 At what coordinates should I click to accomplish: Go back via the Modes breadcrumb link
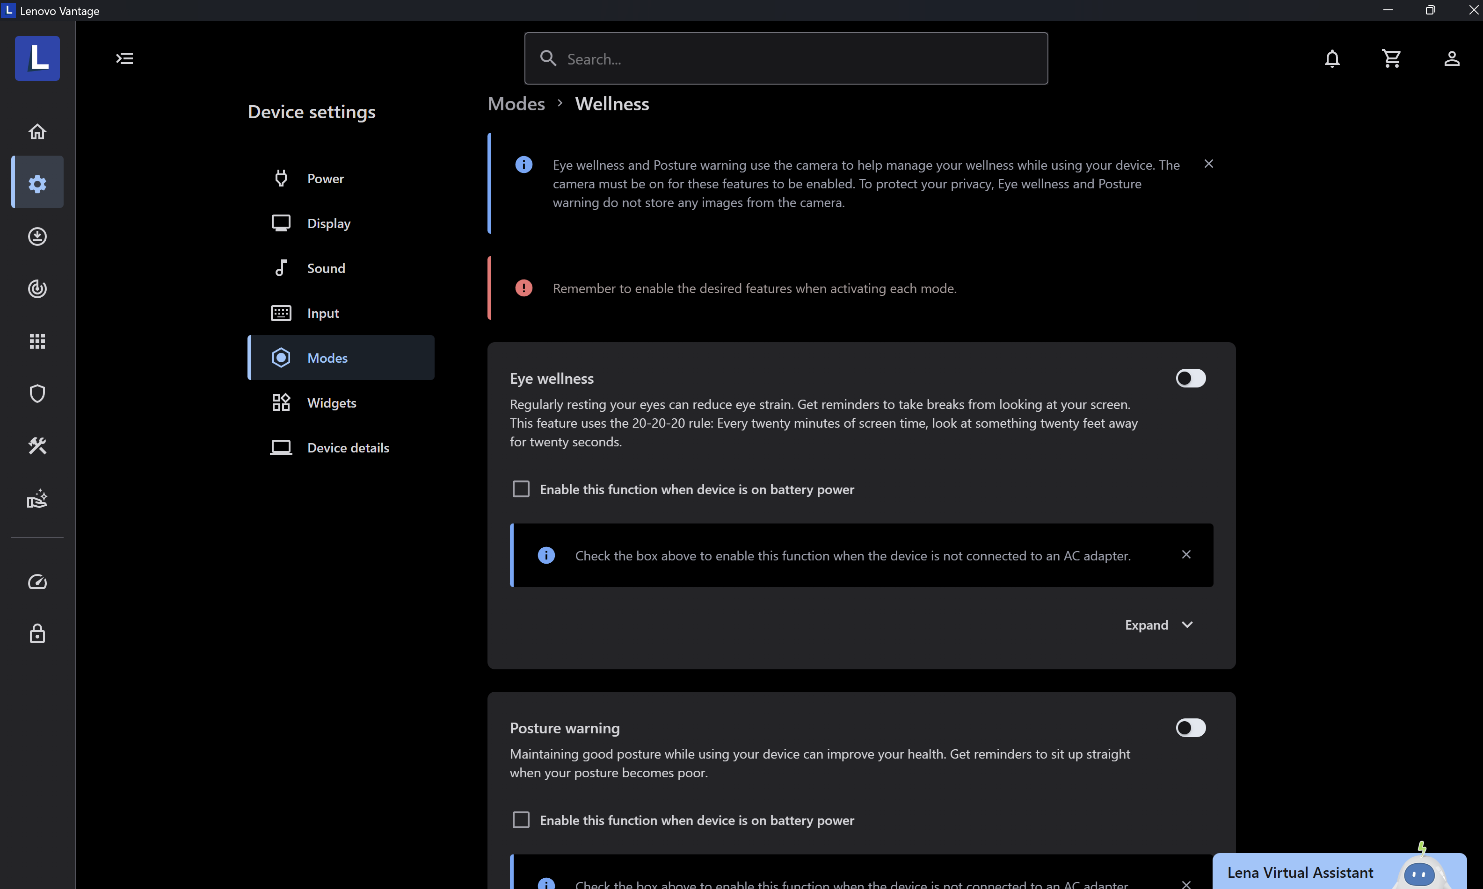pyautogui.click(x=516, y=104)
